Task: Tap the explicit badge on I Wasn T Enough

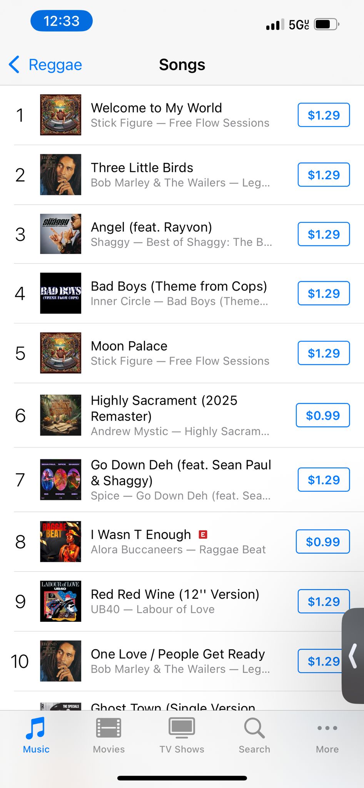Action: [x=203, y=534]
